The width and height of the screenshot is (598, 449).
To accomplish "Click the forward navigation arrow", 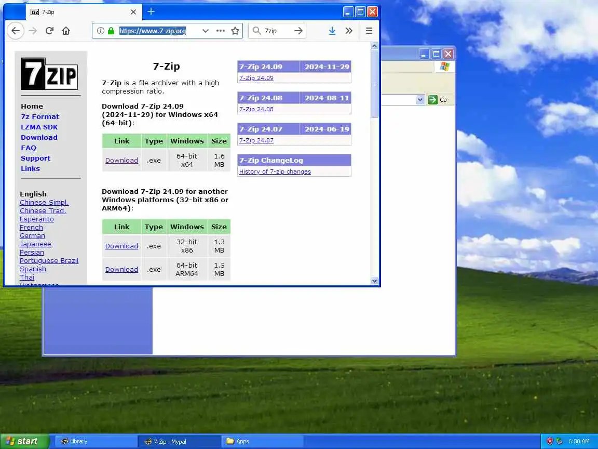I will pyautogui.click(x=33, y=31).
